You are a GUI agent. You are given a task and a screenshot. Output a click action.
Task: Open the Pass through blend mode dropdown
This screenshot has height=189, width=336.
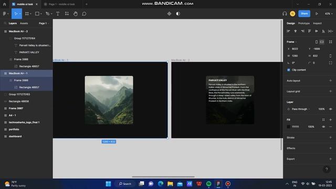click(301, 109)
